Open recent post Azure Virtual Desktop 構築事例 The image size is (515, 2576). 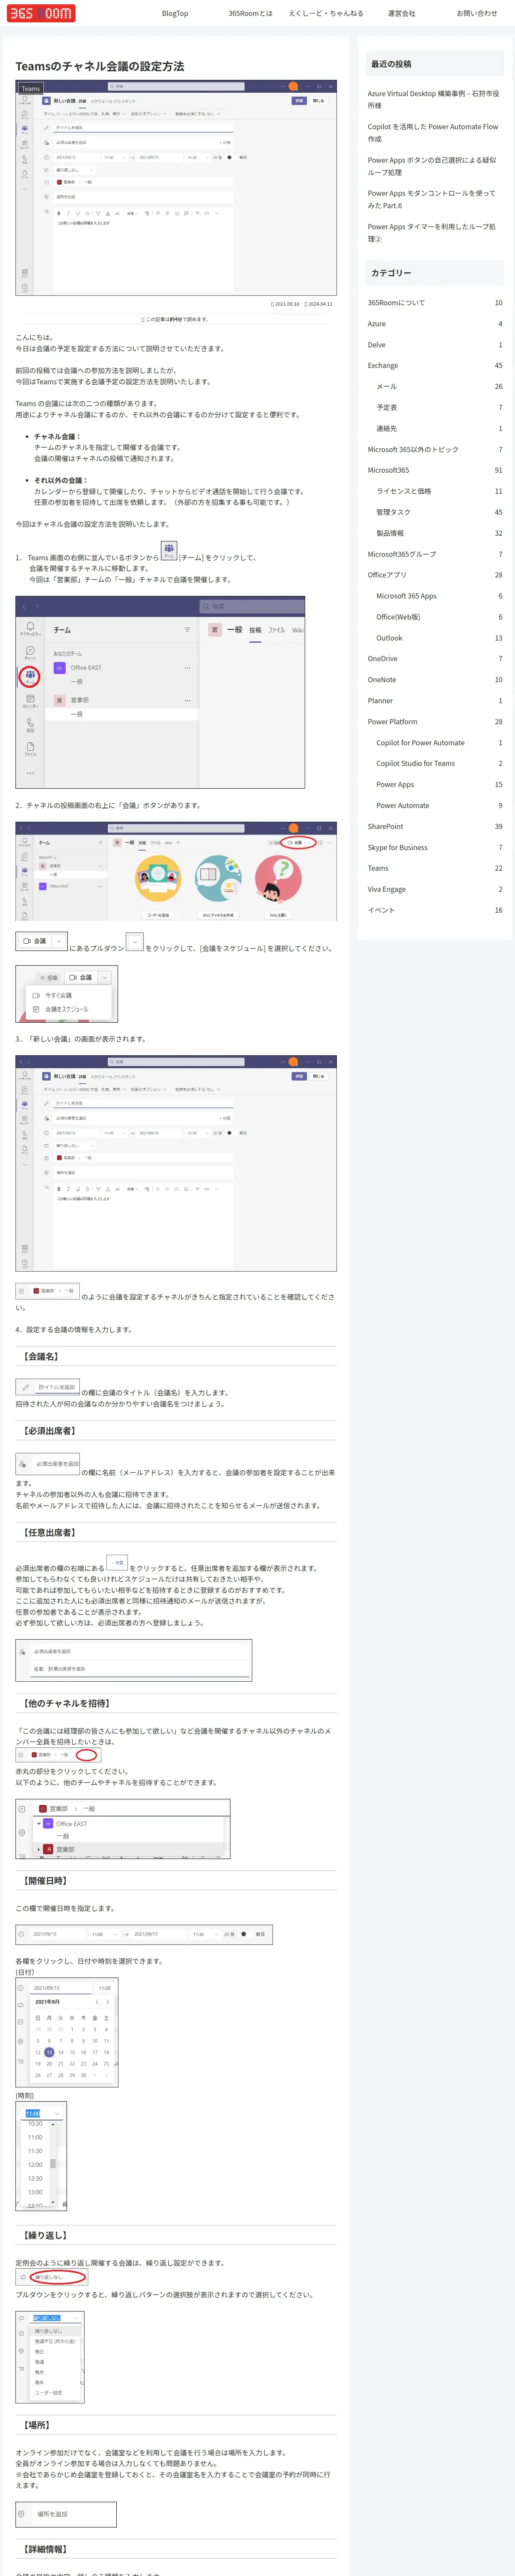[x=434, y=99]
